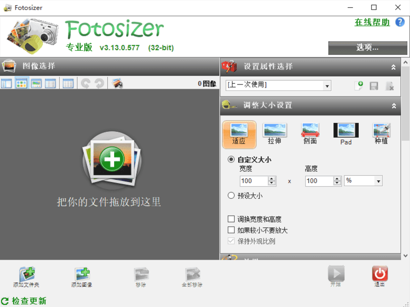Click the 调整大小设置 tape measure header icon
This screenshot has height=307, width=410.
(229, 105)
